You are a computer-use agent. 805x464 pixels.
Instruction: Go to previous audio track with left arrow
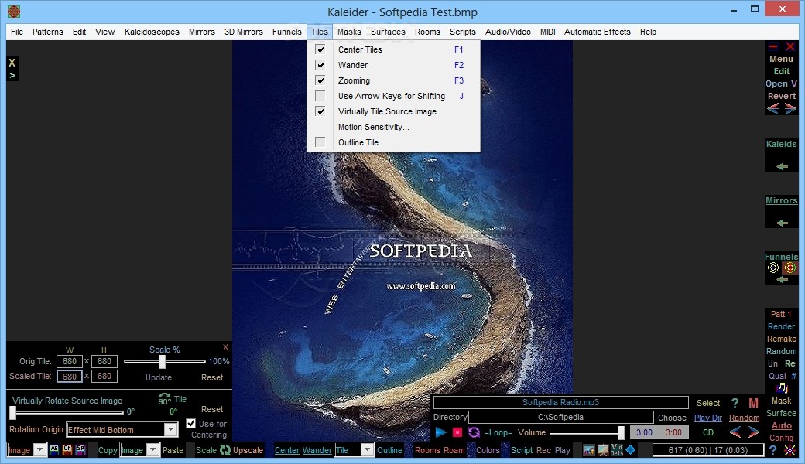735,432
